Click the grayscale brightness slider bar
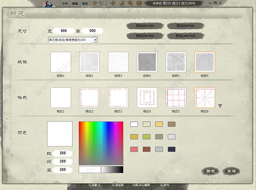Screen dimensions: 256x190 click(x=101, y=169)
